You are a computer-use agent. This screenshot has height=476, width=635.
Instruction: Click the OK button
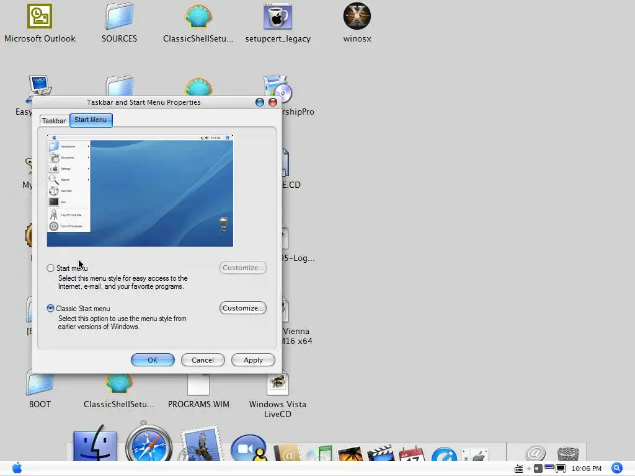(x=153, y=360)
